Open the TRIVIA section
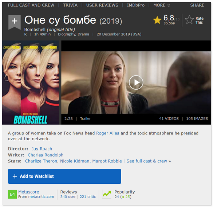213x207 pixels. coord(70,5)
